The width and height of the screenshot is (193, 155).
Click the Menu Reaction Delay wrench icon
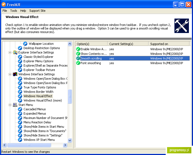click(x=20, y=122)
